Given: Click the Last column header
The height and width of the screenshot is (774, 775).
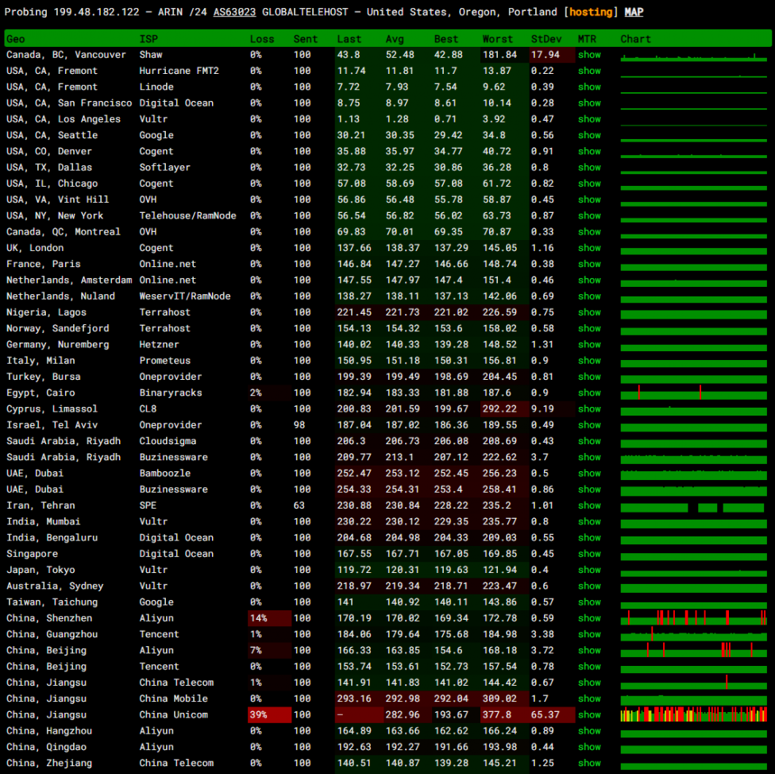Looking at the screenshot, I should tap(349, 39).
